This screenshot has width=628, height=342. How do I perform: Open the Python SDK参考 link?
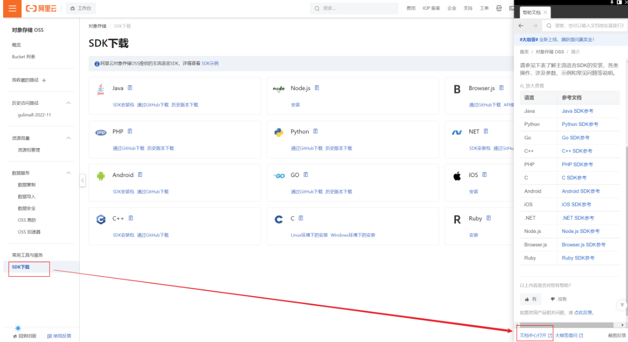(579, 124)
